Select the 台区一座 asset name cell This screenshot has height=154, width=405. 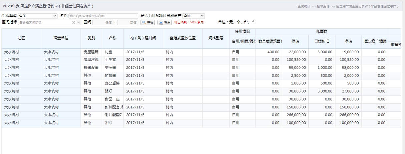click(x=113, y=99)
